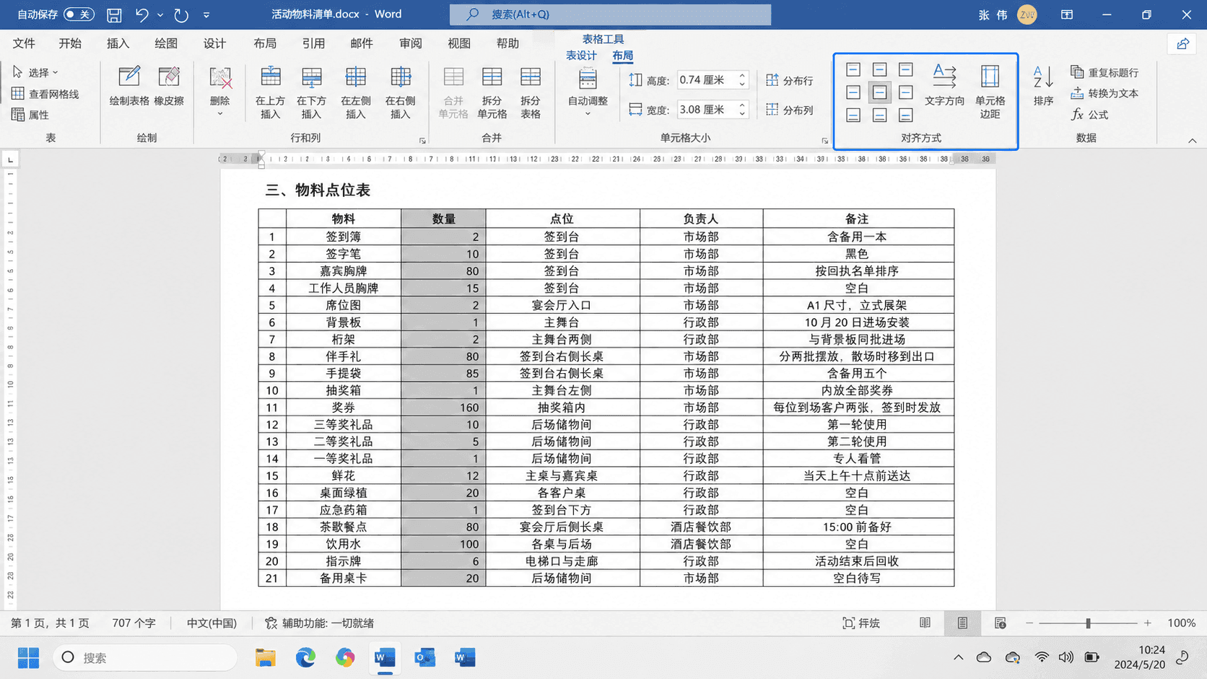1207x679 pixels.
Task: Open the 删除 delete dropdown
Action: point(219,92)
